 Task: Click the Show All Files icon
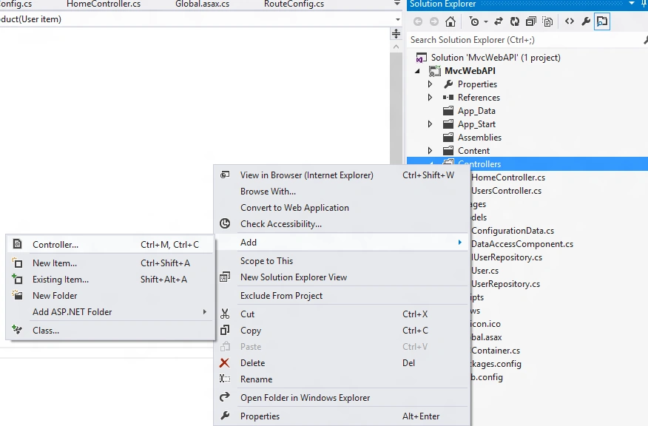coord(547,21)
